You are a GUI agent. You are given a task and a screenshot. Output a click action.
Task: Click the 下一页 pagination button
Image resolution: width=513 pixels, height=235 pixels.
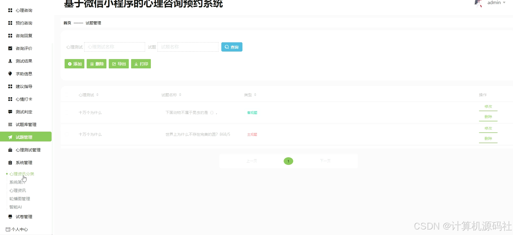(325, 161)
